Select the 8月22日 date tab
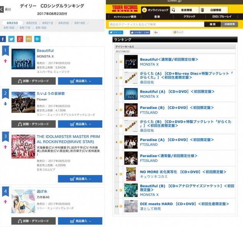Viewport: 243px width, 227px height. (31, 23)
